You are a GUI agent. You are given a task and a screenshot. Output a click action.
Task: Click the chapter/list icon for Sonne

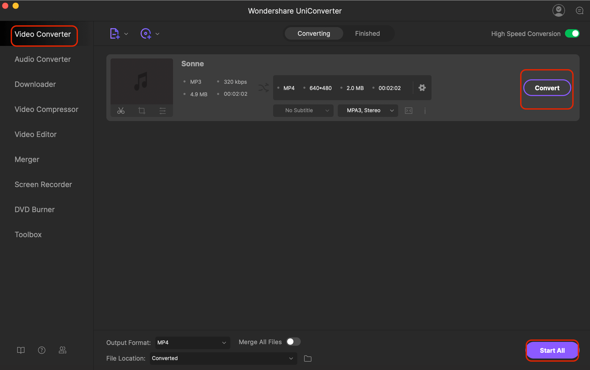coord(162,111)
